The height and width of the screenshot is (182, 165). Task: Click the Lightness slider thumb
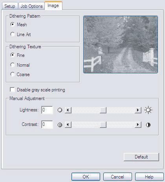click(x=103, y=110)
